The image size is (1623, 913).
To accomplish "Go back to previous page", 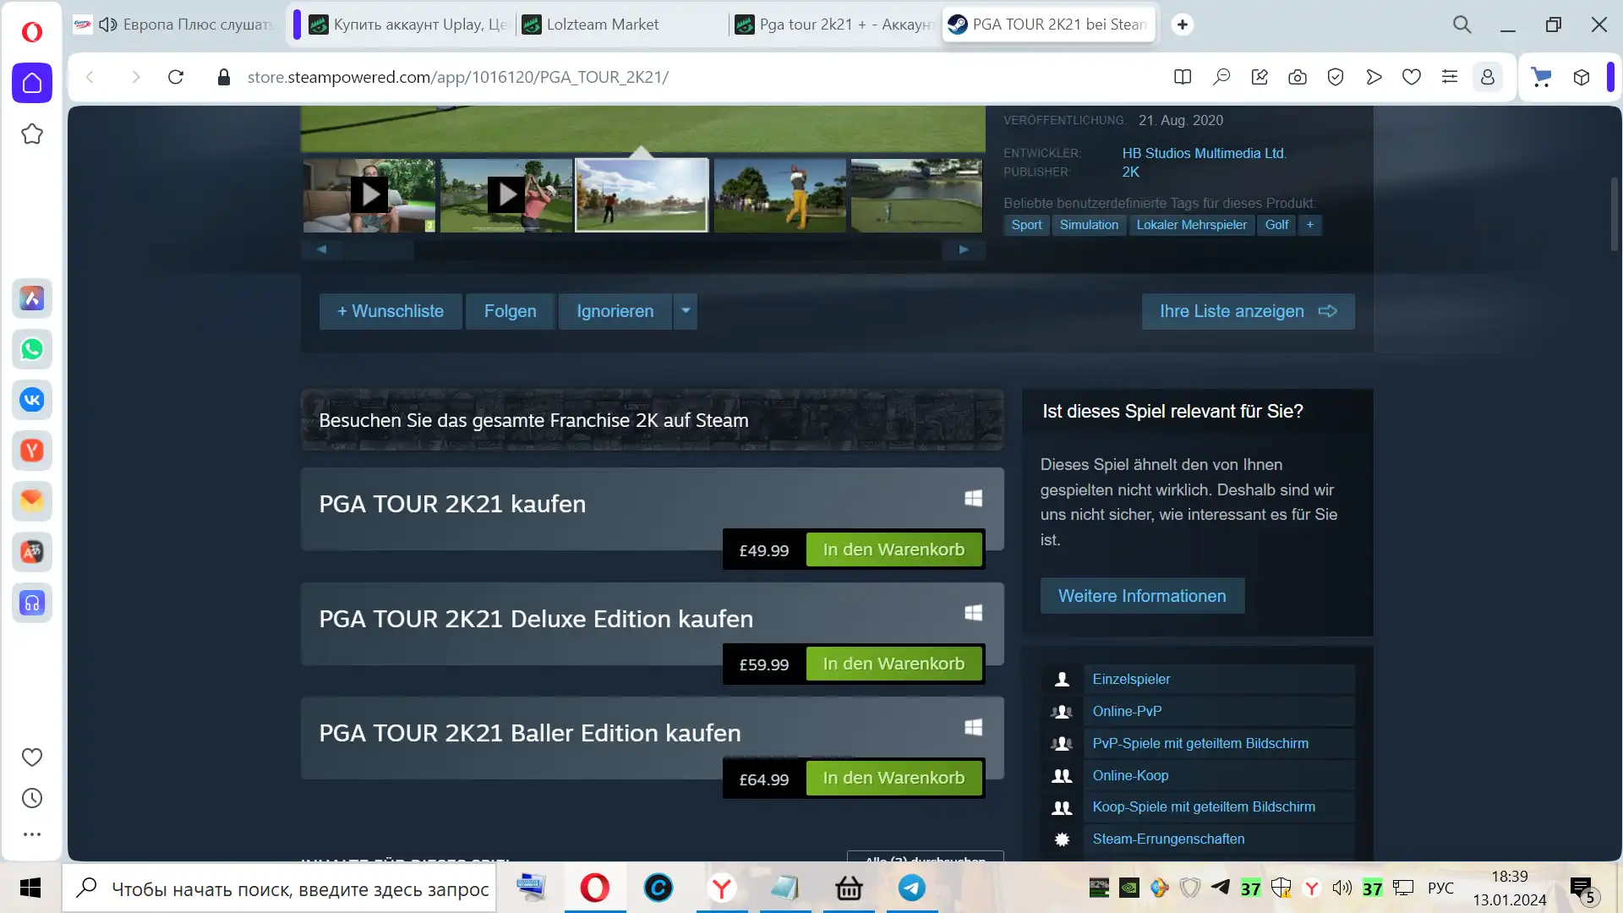I will 90,77.
